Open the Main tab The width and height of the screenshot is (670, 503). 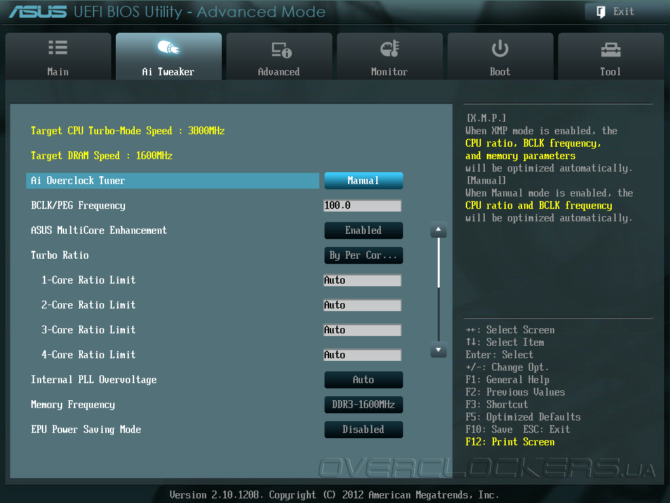58,56
